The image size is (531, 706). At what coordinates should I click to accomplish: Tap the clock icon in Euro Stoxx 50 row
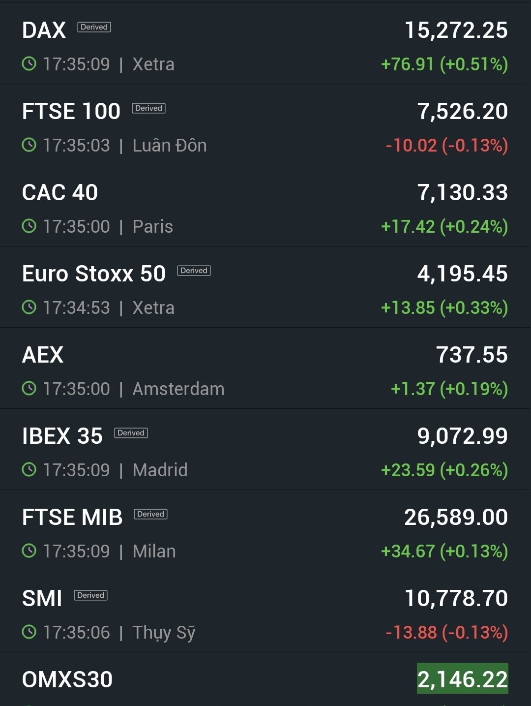tap(29, 307)
